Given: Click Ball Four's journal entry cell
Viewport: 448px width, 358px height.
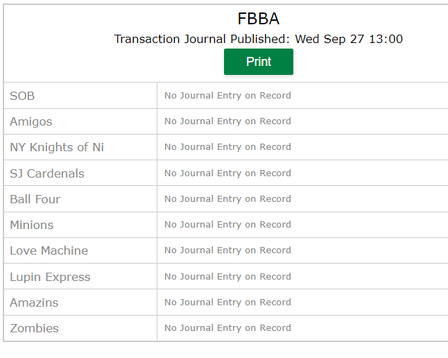Looking at the screenshot, I should [302, 199].
